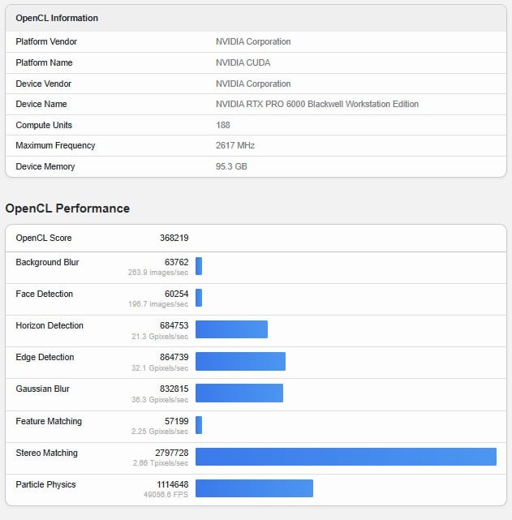Click the RTX PRO 6000 device name

[x=317, y=104]
